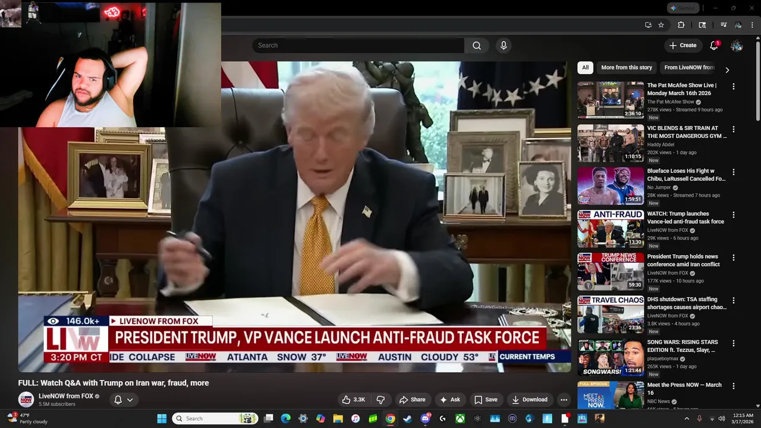
Task: Open TRAVEL CHAOS video thumbnail
Action: pyautogui.click(x=611, y=314)
